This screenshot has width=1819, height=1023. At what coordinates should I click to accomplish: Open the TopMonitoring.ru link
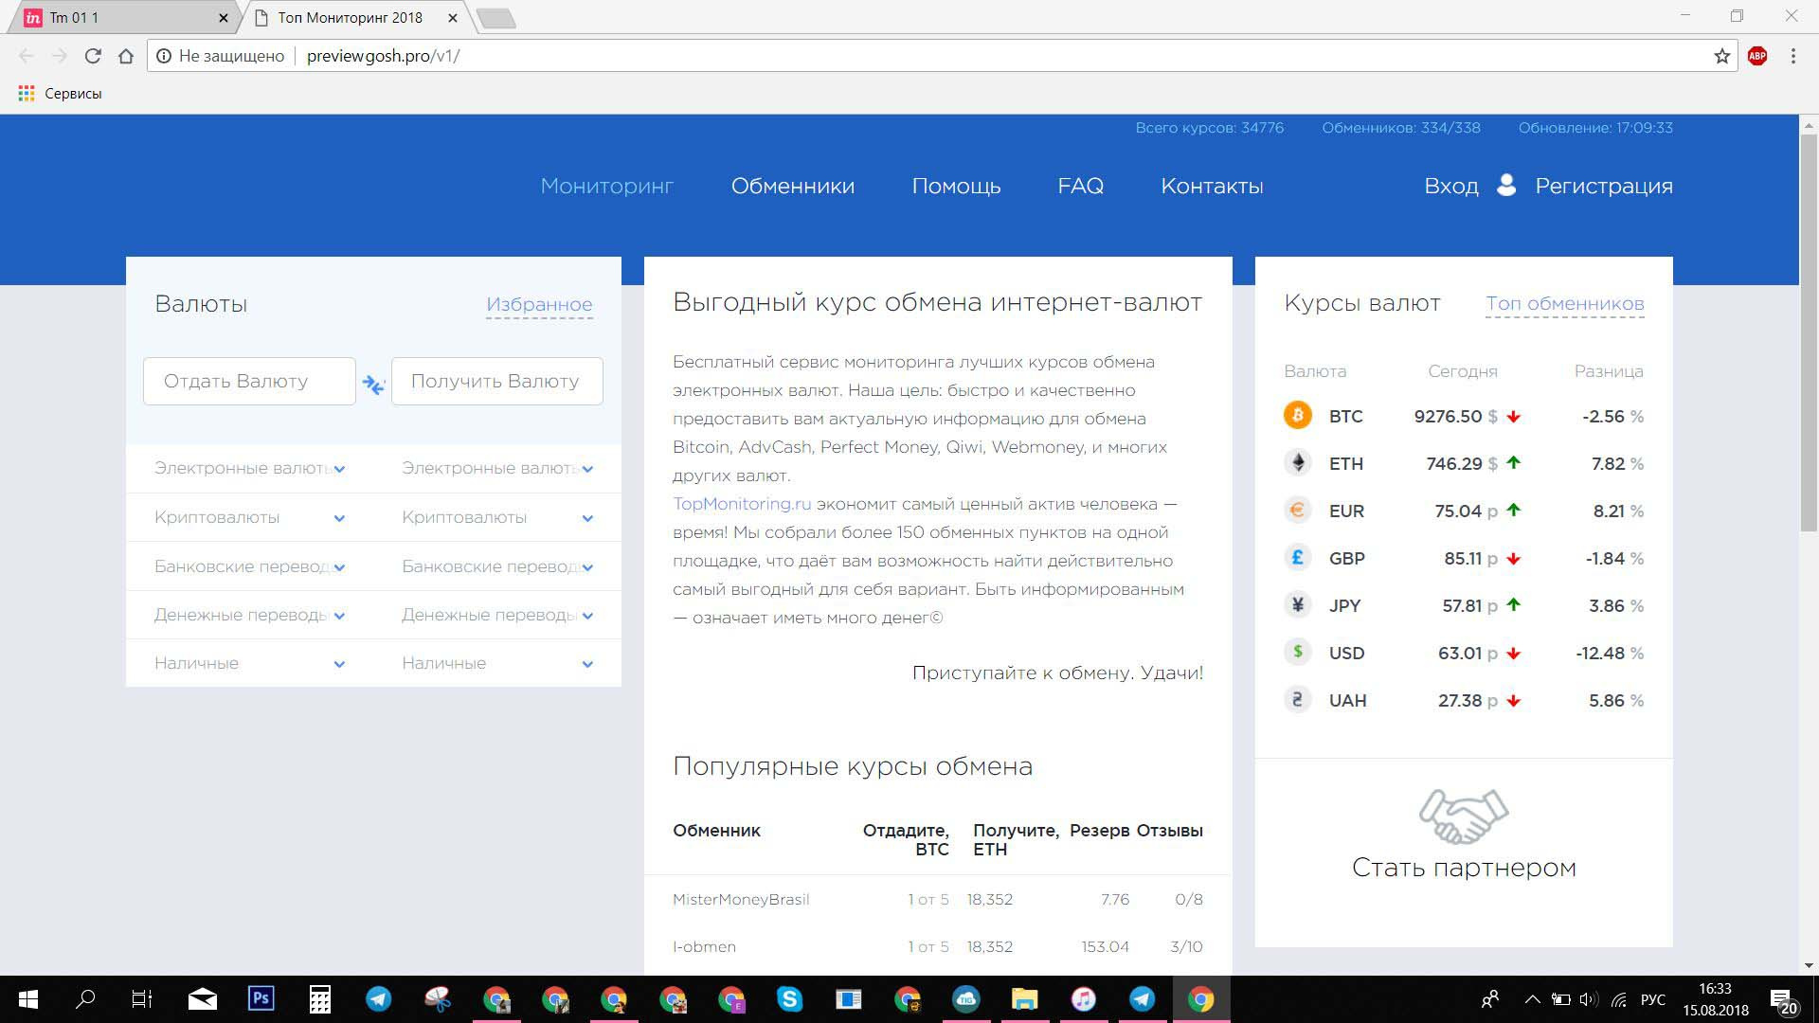pyautogui.click(x=742, y=504)
